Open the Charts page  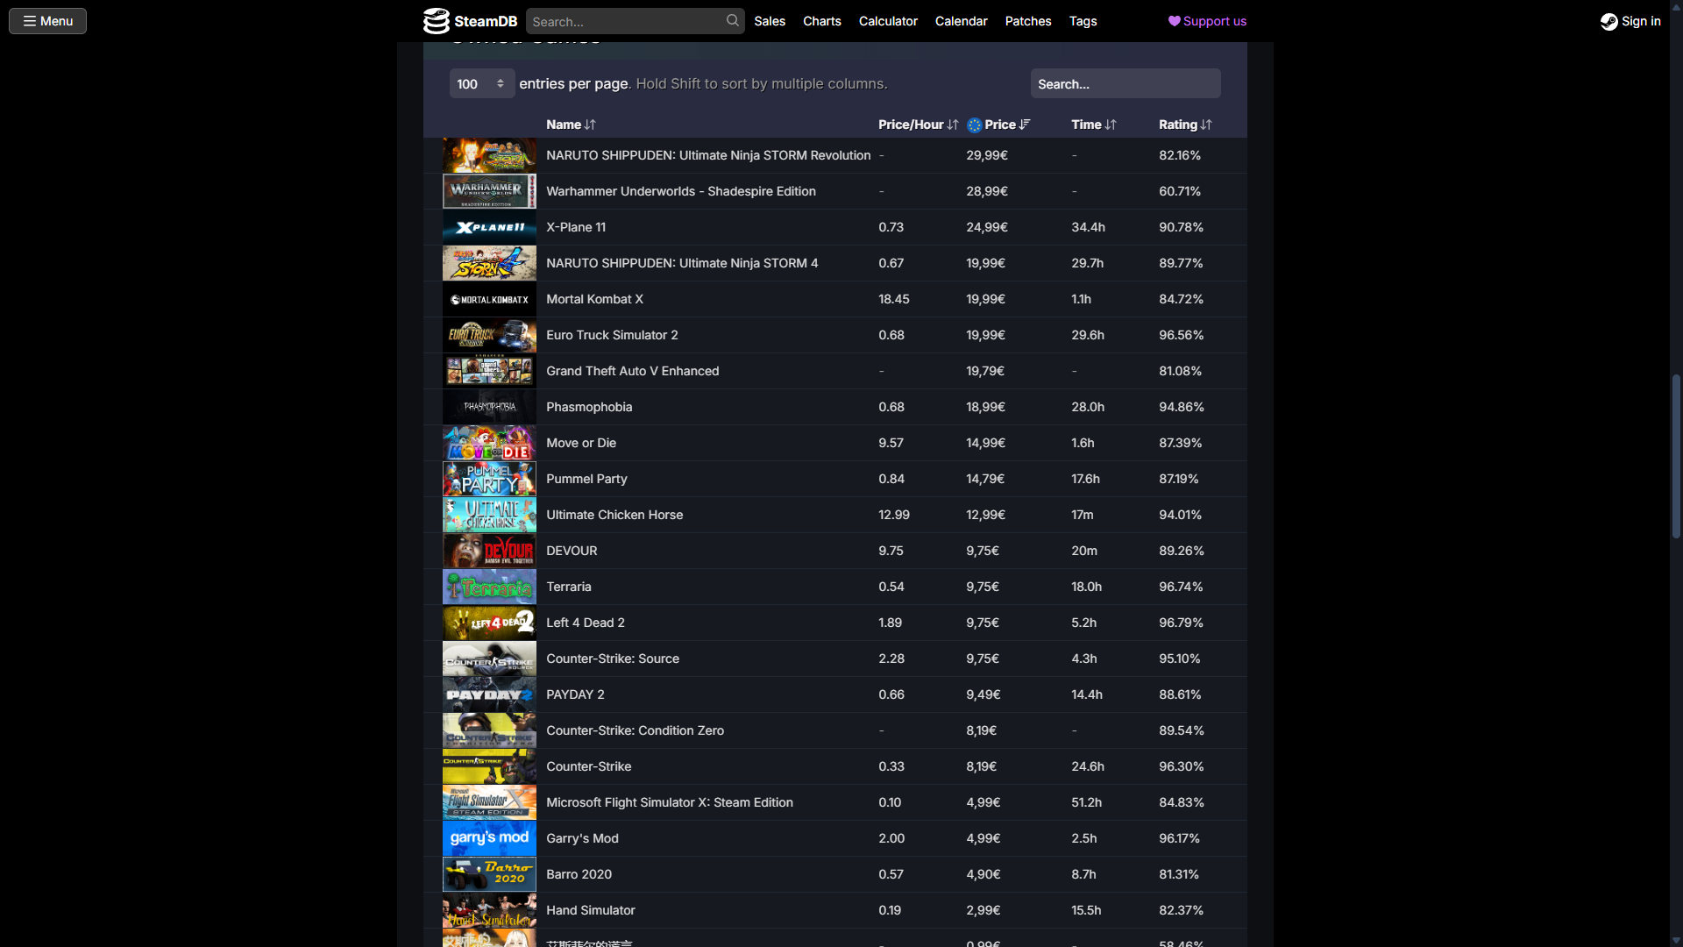(821, 21)
